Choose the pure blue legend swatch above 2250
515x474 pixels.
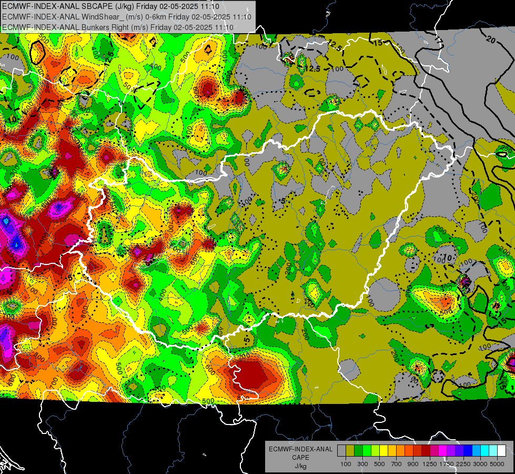(468, 450)
